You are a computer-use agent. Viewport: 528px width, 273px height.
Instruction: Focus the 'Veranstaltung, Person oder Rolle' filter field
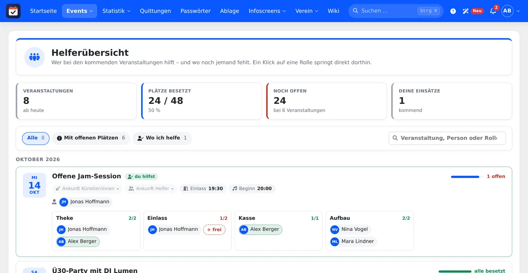coord(447,138)
